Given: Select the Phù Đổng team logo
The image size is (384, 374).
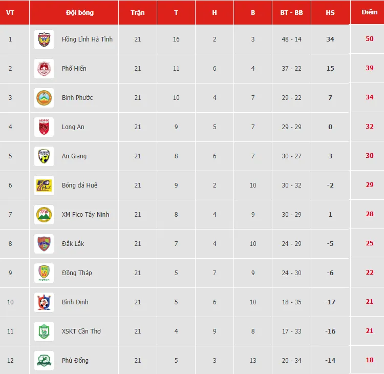Looking at the screenshot, I should coord(44,361).
